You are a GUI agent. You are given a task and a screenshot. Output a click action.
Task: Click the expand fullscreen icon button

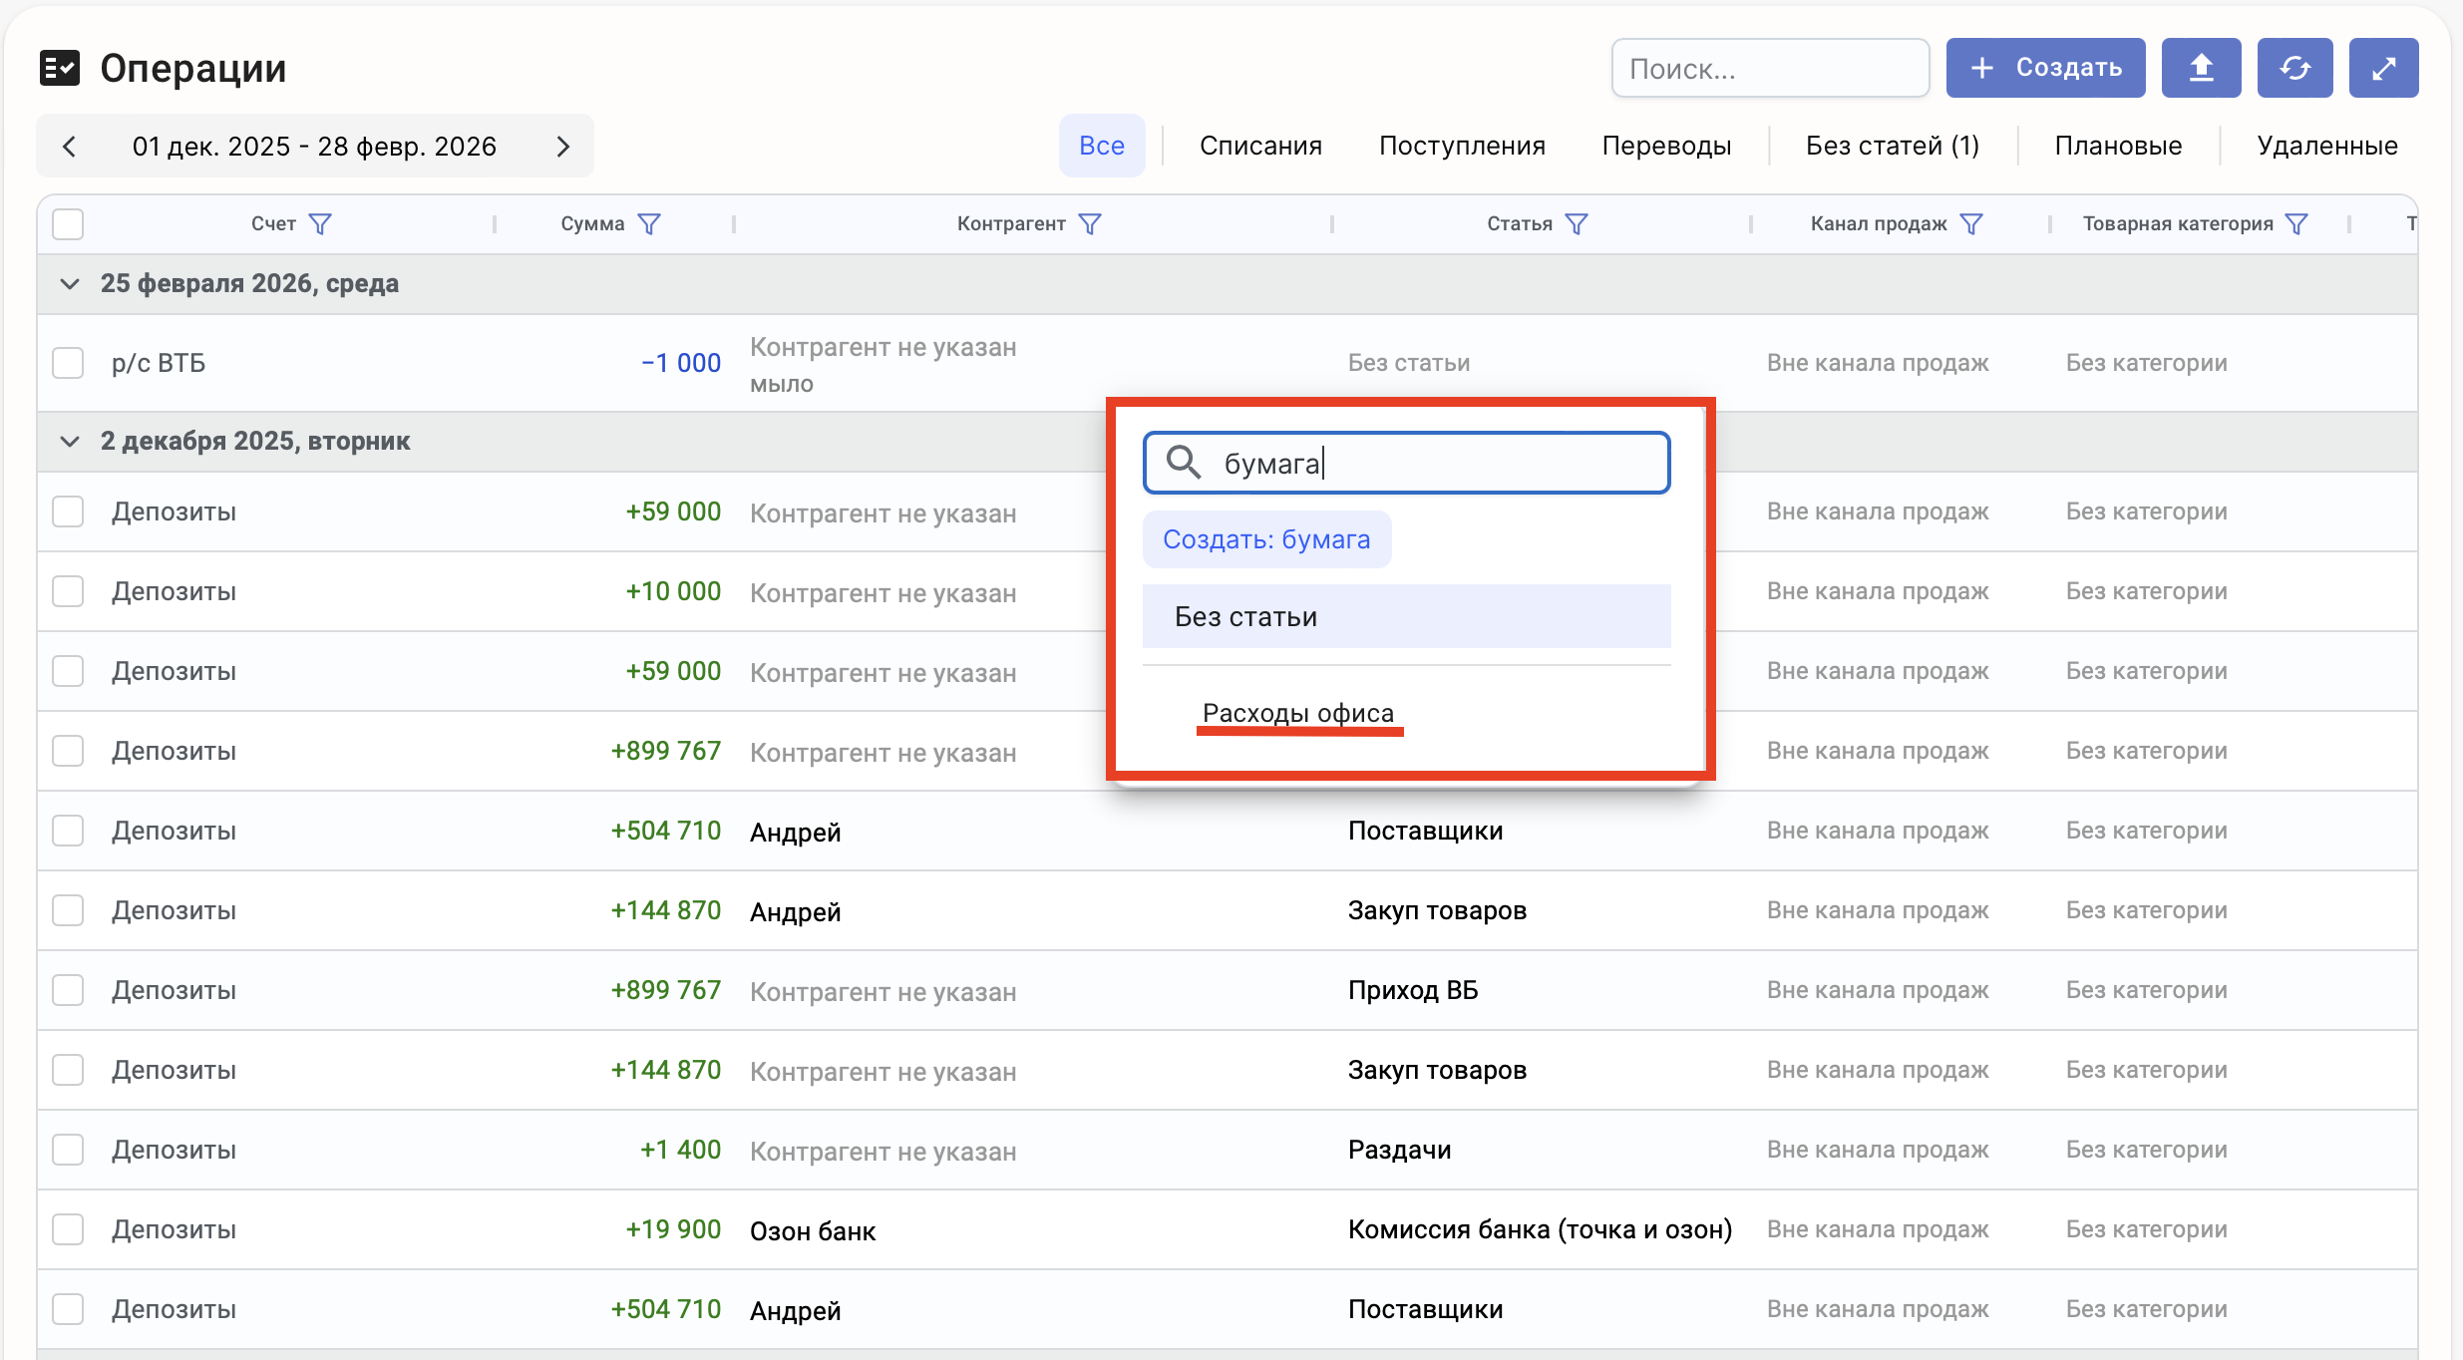coord(2383,68)
